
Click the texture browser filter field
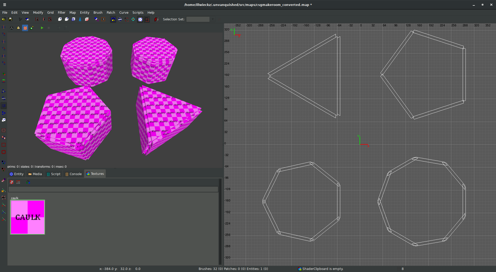[113, 189]
